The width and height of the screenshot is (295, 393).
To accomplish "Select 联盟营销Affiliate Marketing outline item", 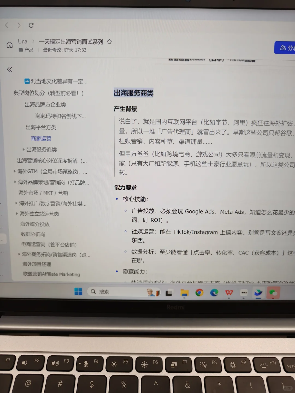I will pyautogui.click(x=52, y=274).
